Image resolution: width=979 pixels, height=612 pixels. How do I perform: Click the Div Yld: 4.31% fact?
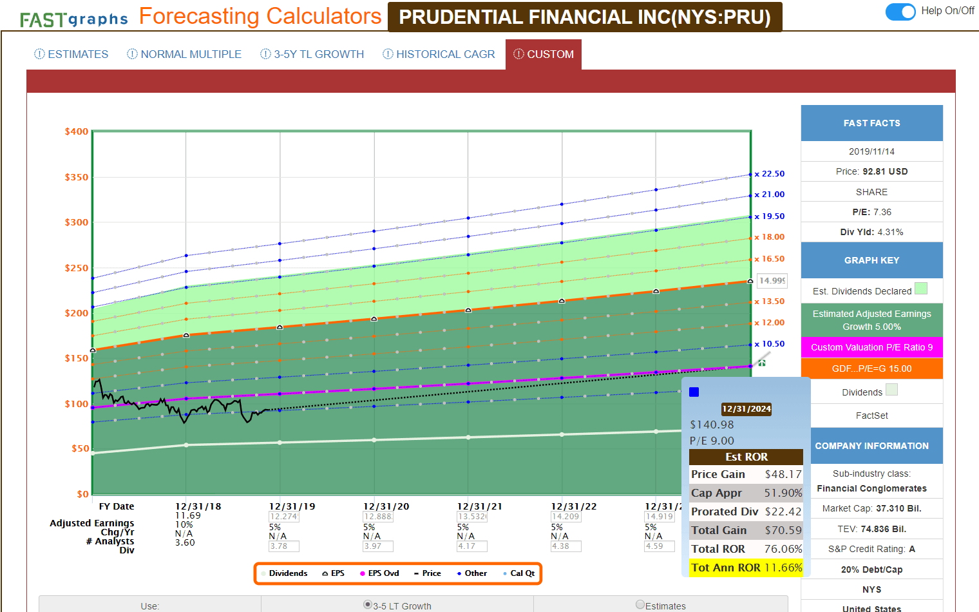(872, 232)
